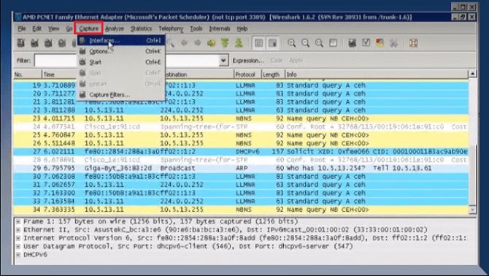The height and width of the screenshot is (276, 489).
Task: Choose Start from the Capture menu
Action: click(x=121, y=62)
